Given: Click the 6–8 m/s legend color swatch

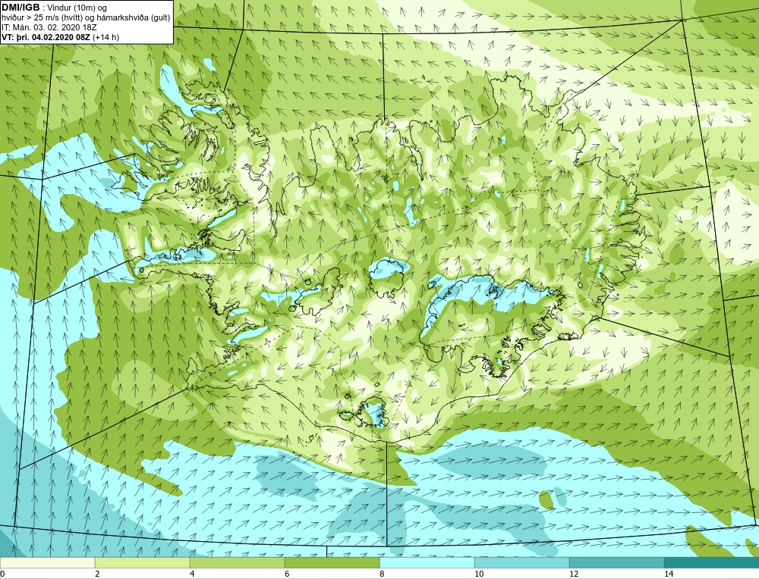Looking at the screenshot, I should 332,562.
